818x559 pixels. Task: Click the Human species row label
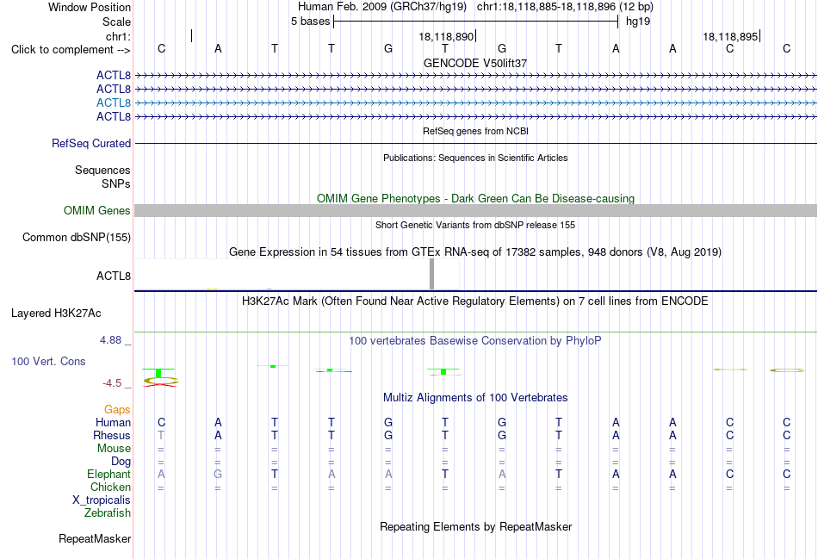pyautogui.click(x=113, y=422)
